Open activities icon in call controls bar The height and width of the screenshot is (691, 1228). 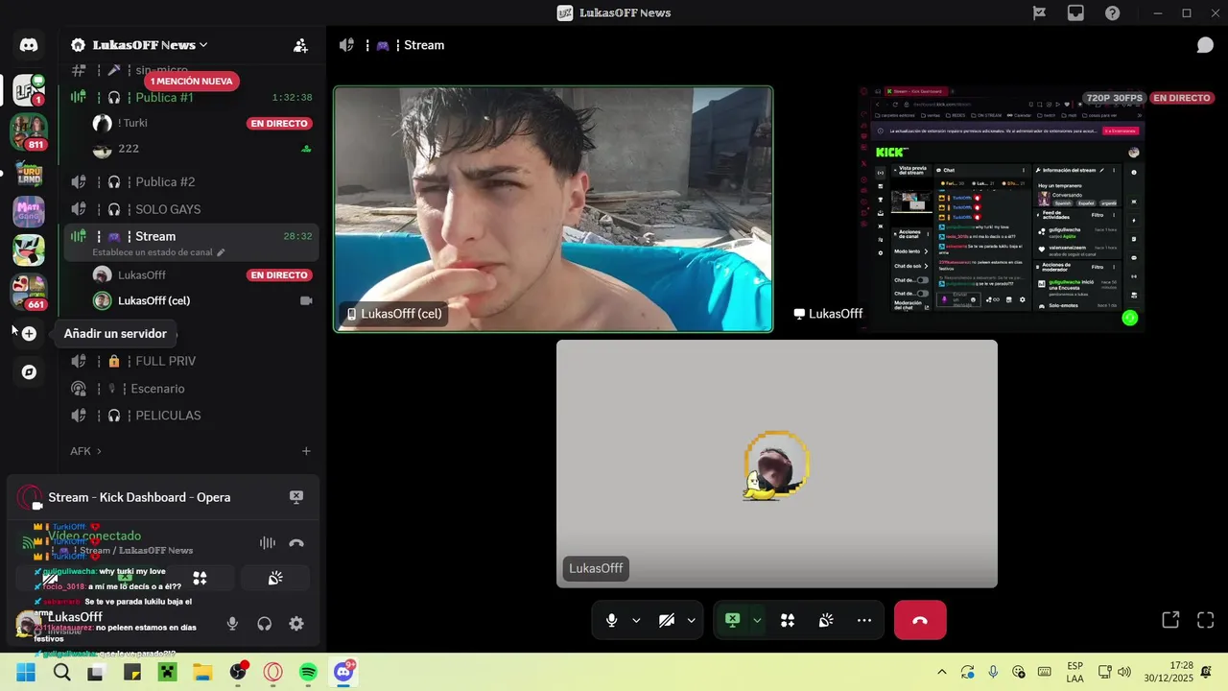pos(788,620)
